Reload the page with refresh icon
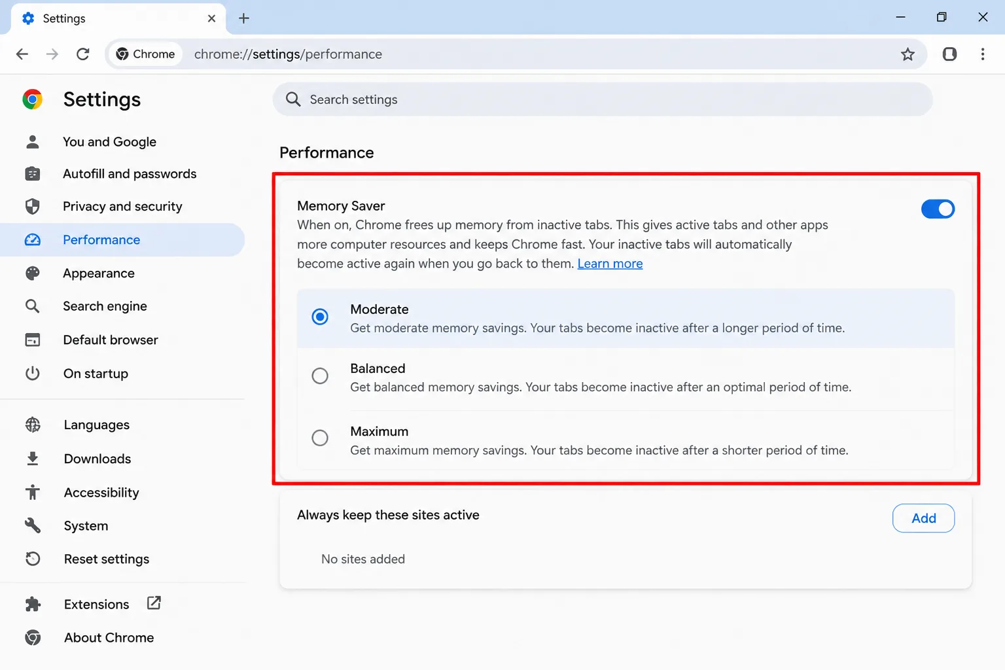1005x670 pixels. (x=83, y=54)
